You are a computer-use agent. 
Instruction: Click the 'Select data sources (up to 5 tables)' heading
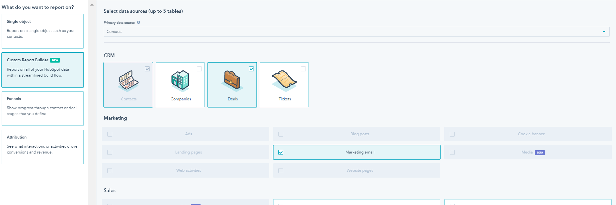[x=143, y=11]
